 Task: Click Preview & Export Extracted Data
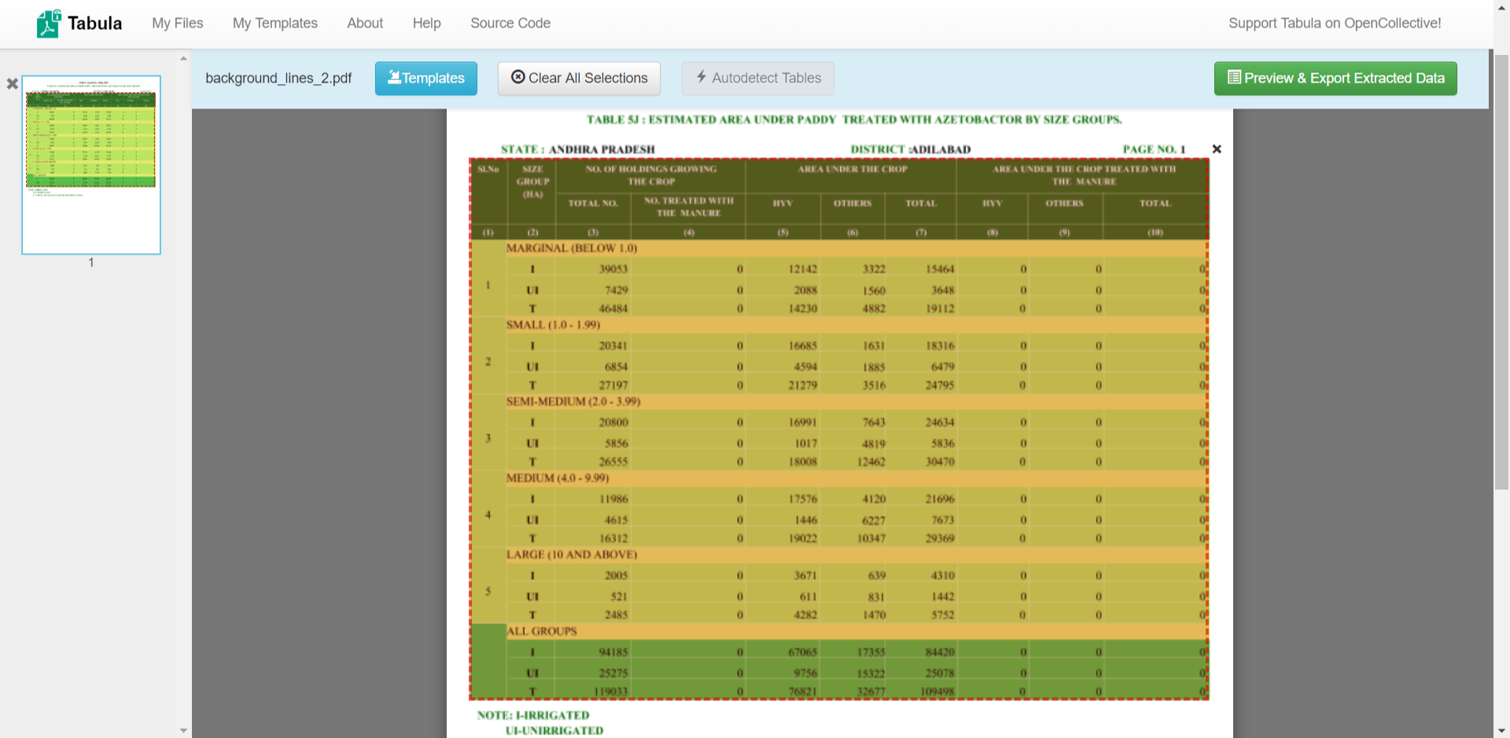pyautogui.click(x=1335, y=79)
